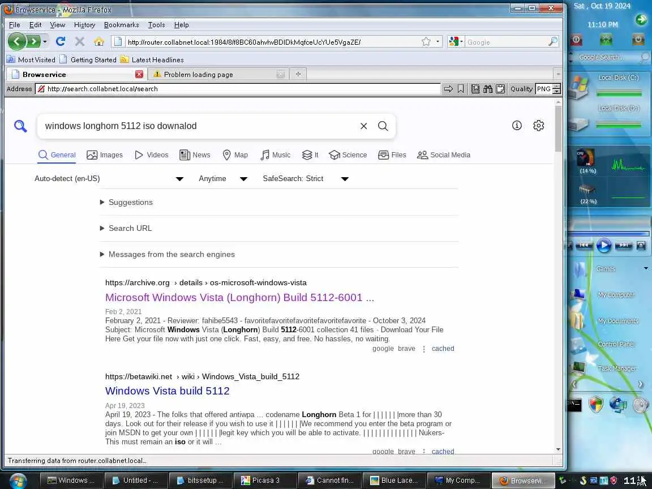Image resolution: width=652 pixels, height=489 pixels.
Task: Open the language Auto-detect (en-US) dropdown
Action: [109, 179]
